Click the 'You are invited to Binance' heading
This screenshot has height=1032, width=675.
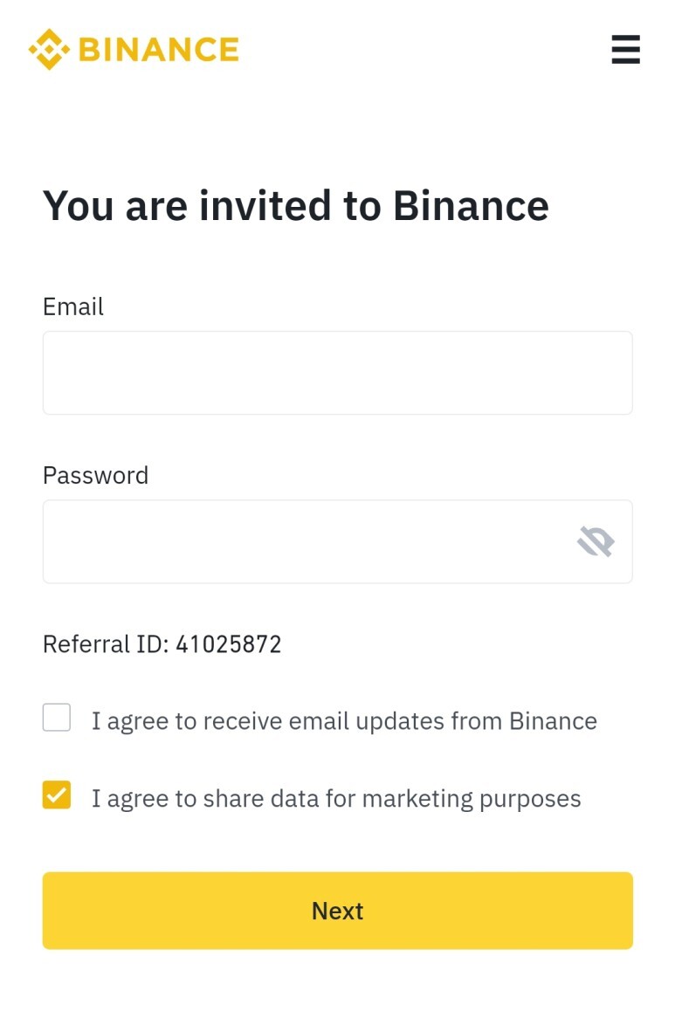pos(296,205)
